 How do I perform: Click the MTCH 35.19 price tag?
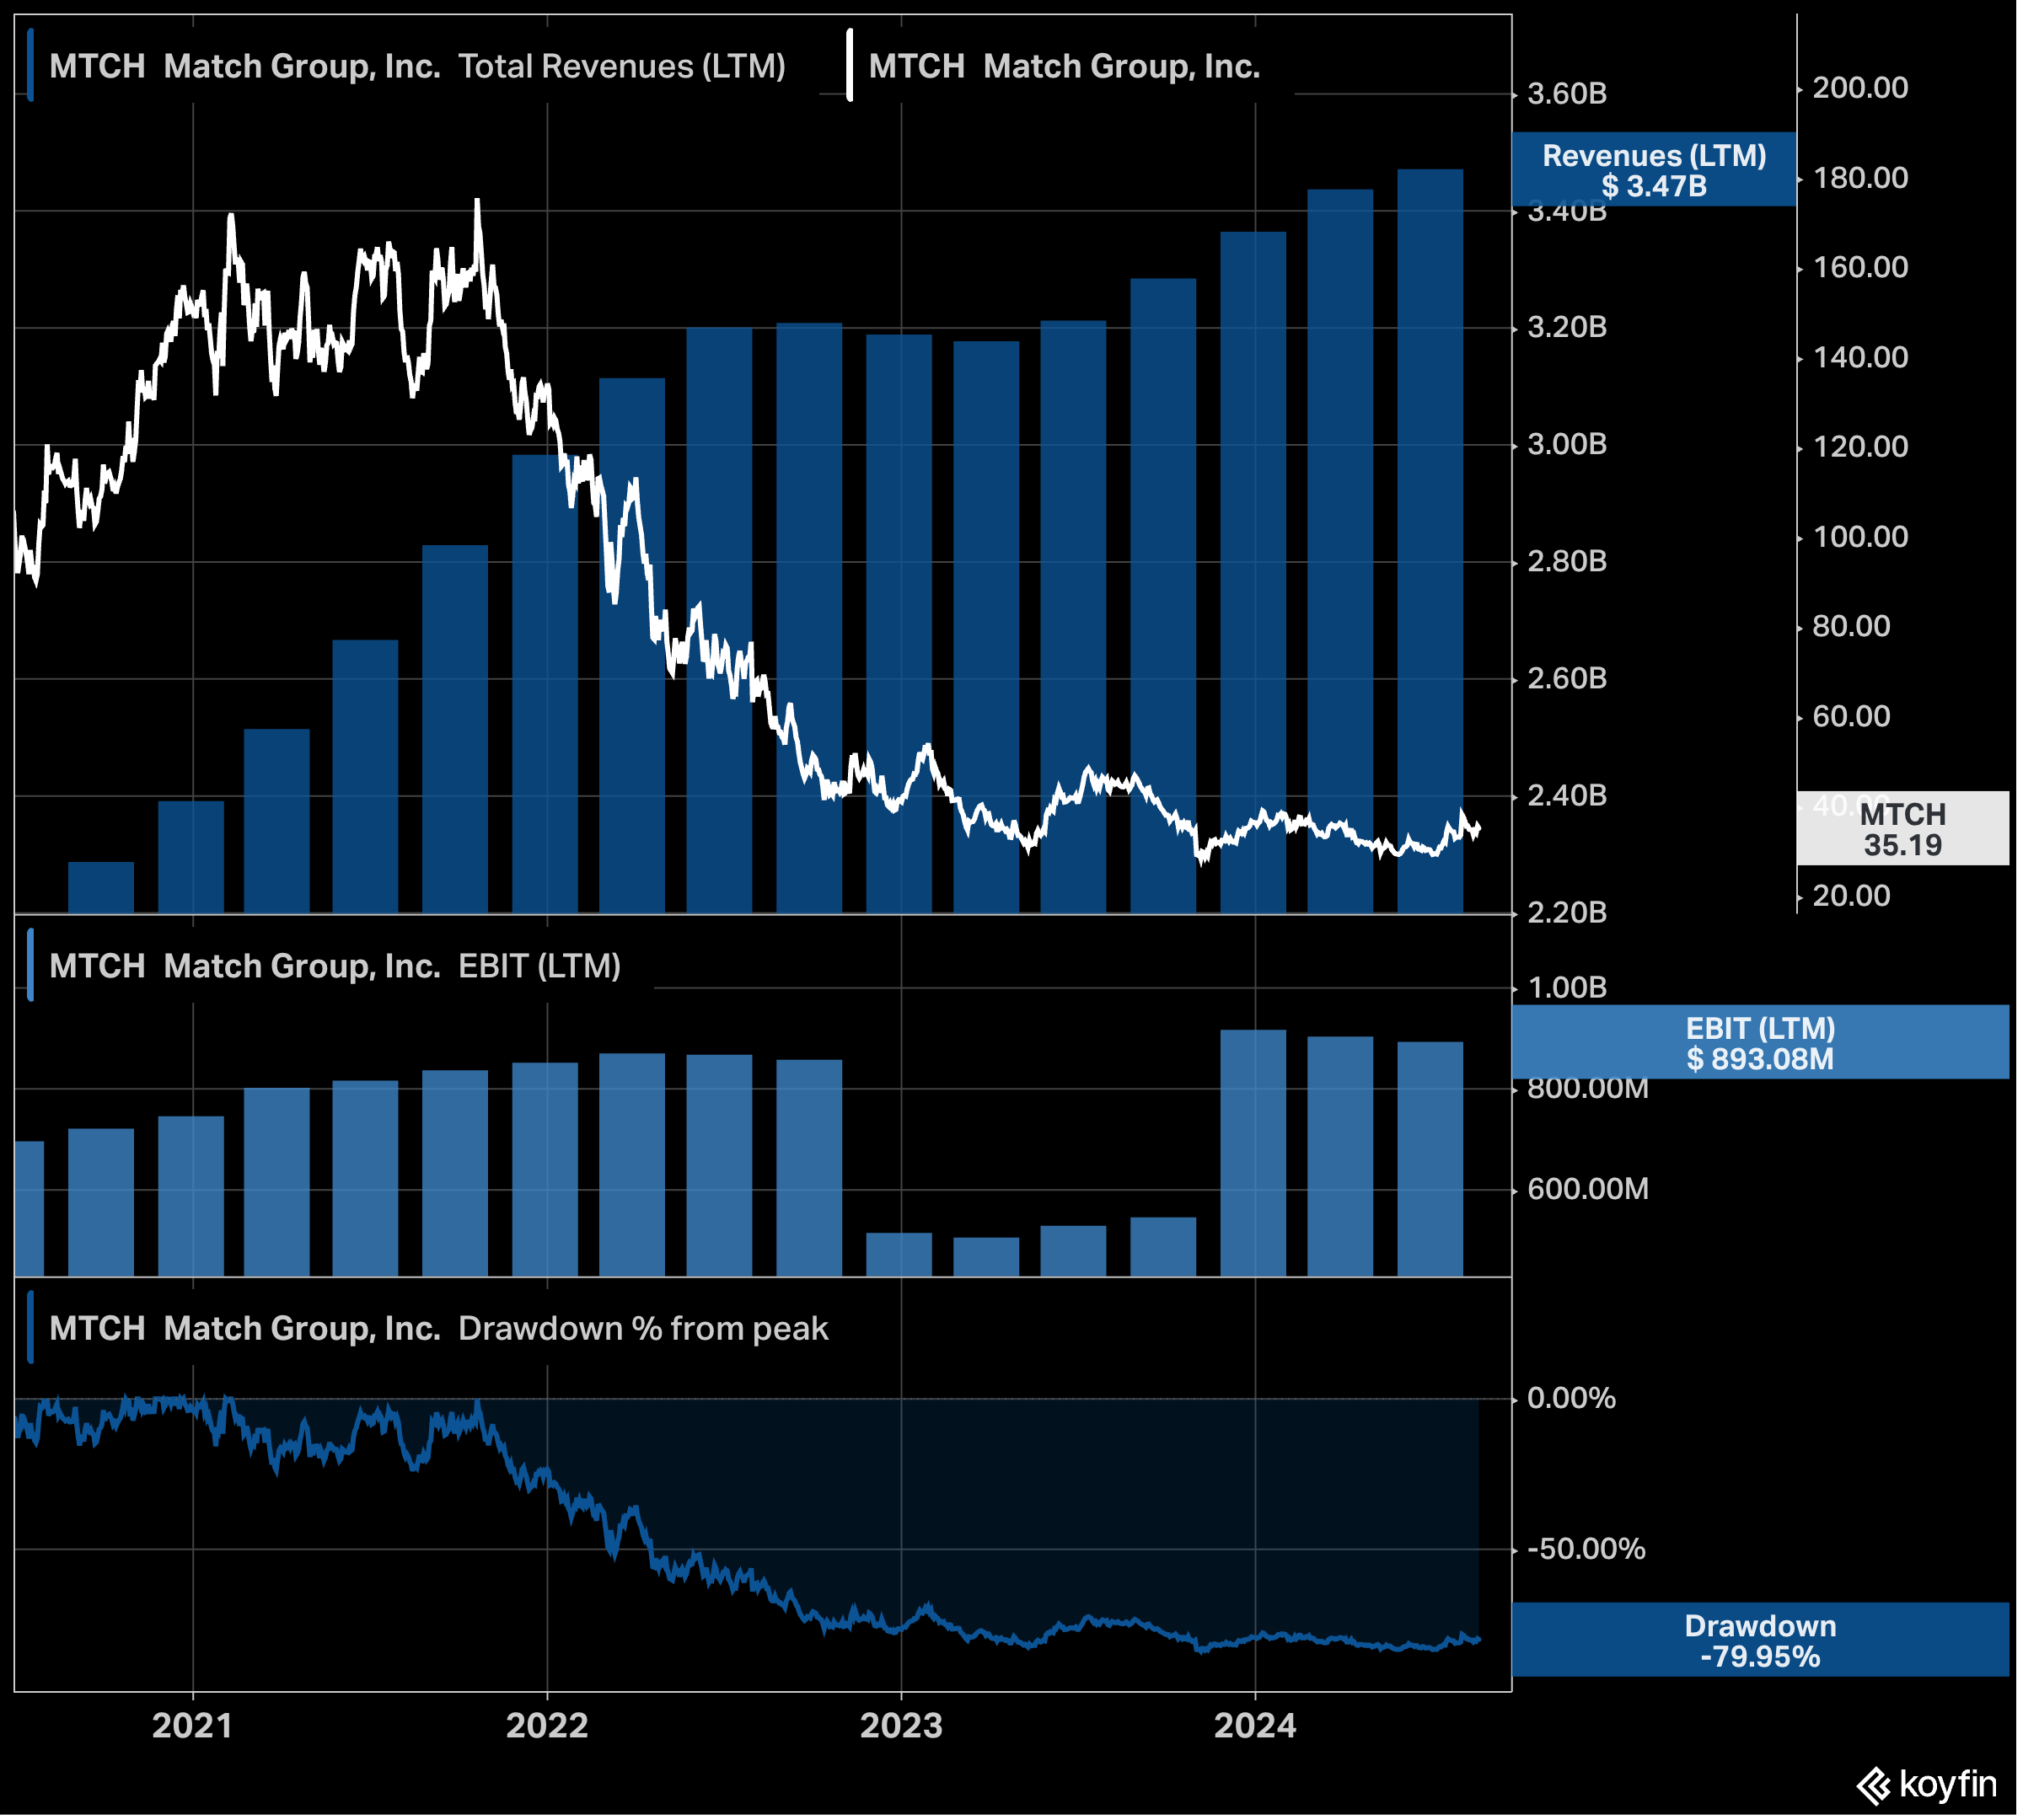click(1902, 829)
